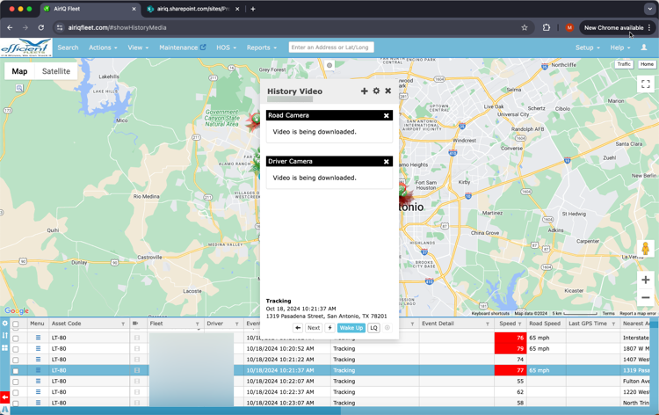The height and width of the screenshot is (415, 659).
Task: Click the greyed info icon beside LQ
Action: coord(387,328)
